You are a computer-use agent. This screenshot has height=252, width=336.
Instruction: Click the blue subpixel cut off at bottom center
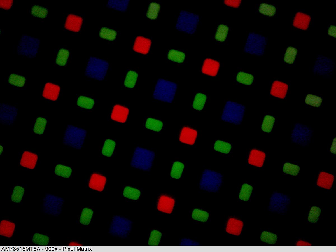point(190,242)
